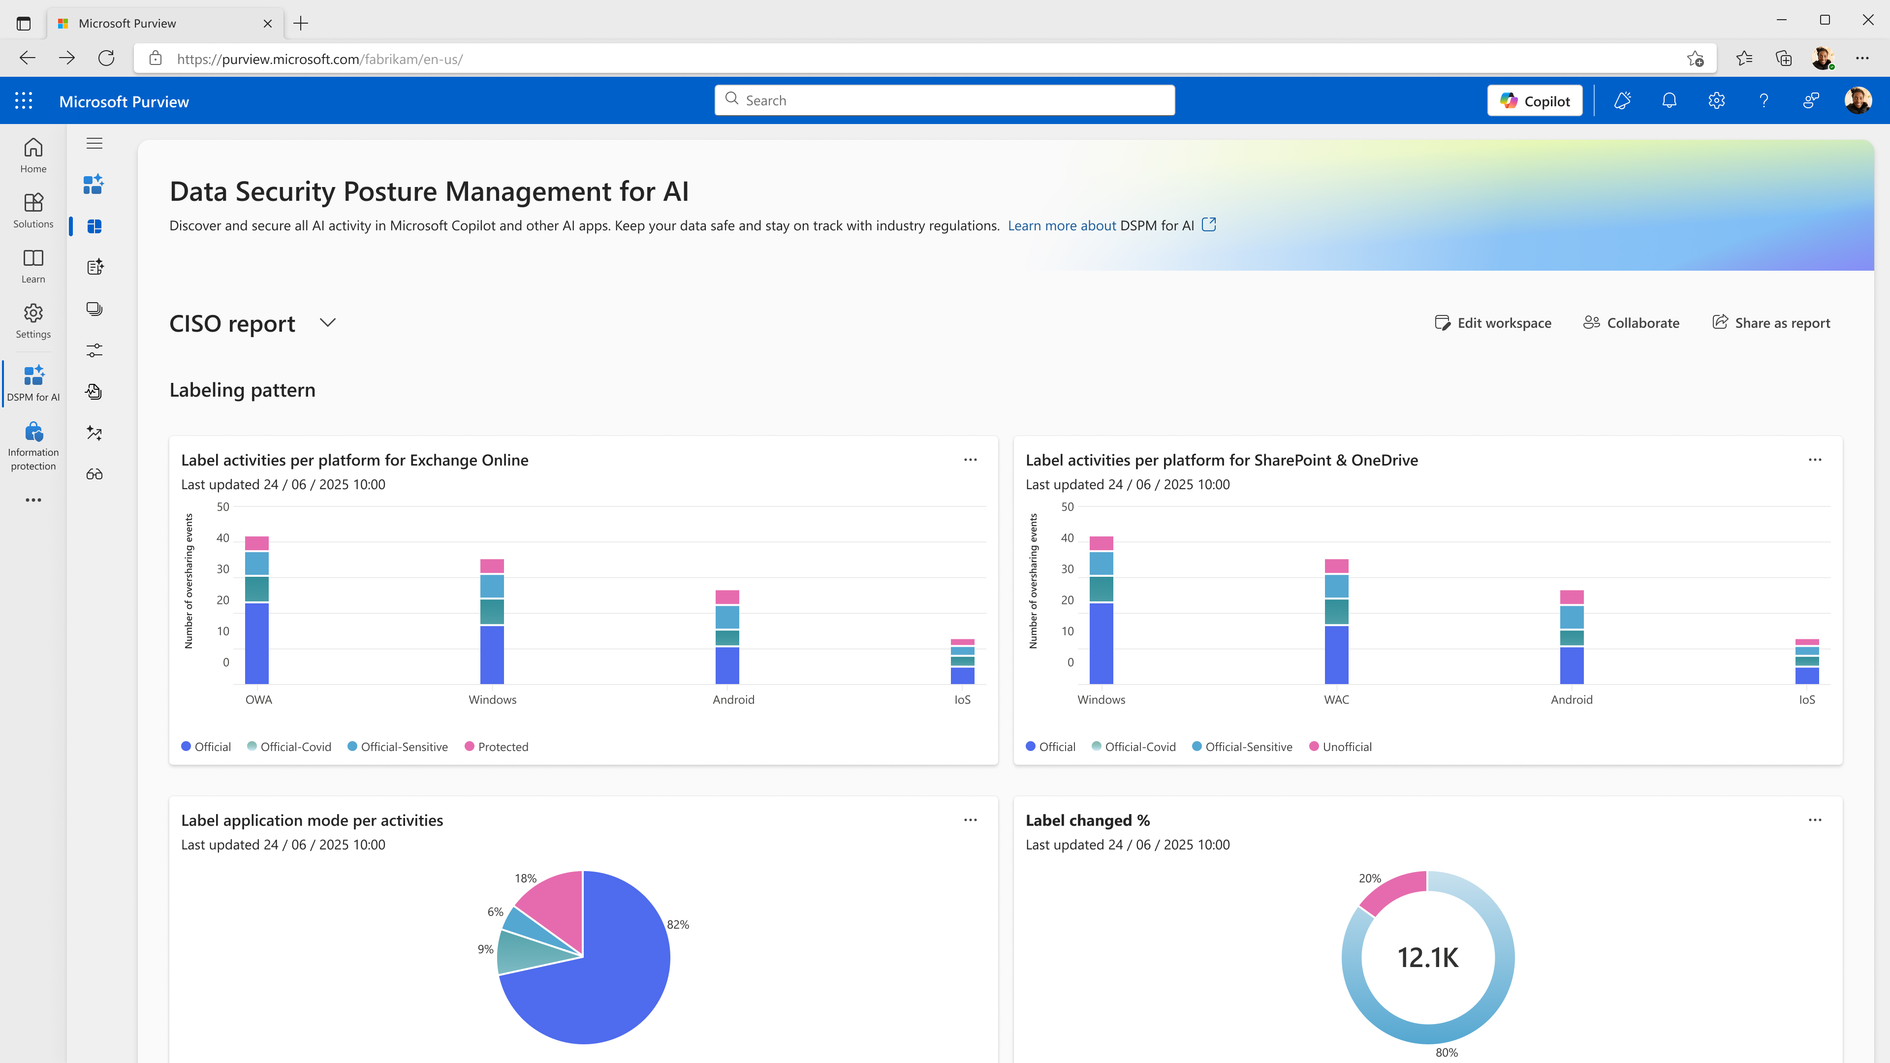Add this page to favorites
The image size is (1890, 1063).
(1695, 59)
